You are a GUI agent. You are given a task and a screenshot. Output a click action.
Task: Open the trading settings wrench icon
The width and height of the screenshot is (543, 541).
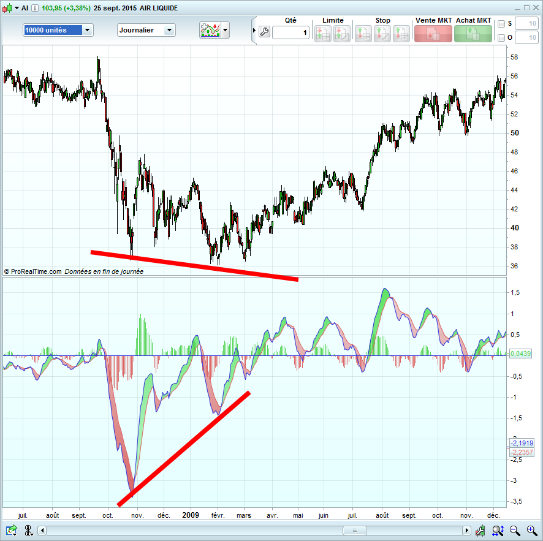(x=265, y=32)
